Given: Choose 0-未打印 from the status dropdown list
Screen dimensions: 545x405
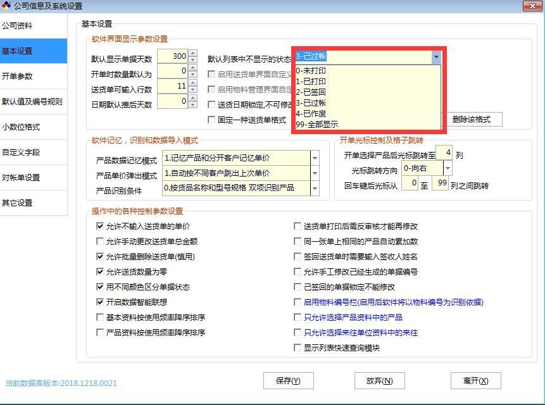Looking at the screenshot, I should (x=368, y=70).
